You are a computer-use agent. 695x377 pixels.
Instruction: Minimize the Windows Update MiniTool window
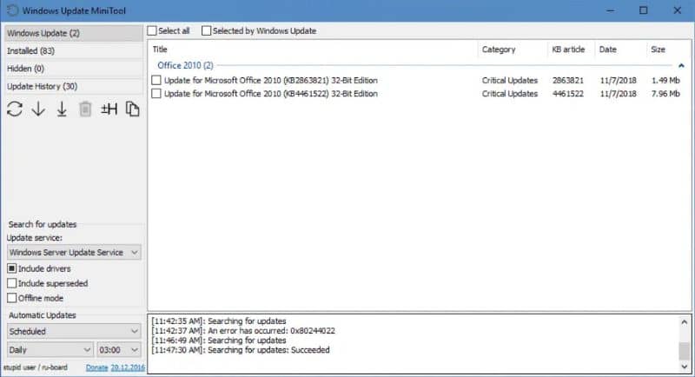click(611, 10)
